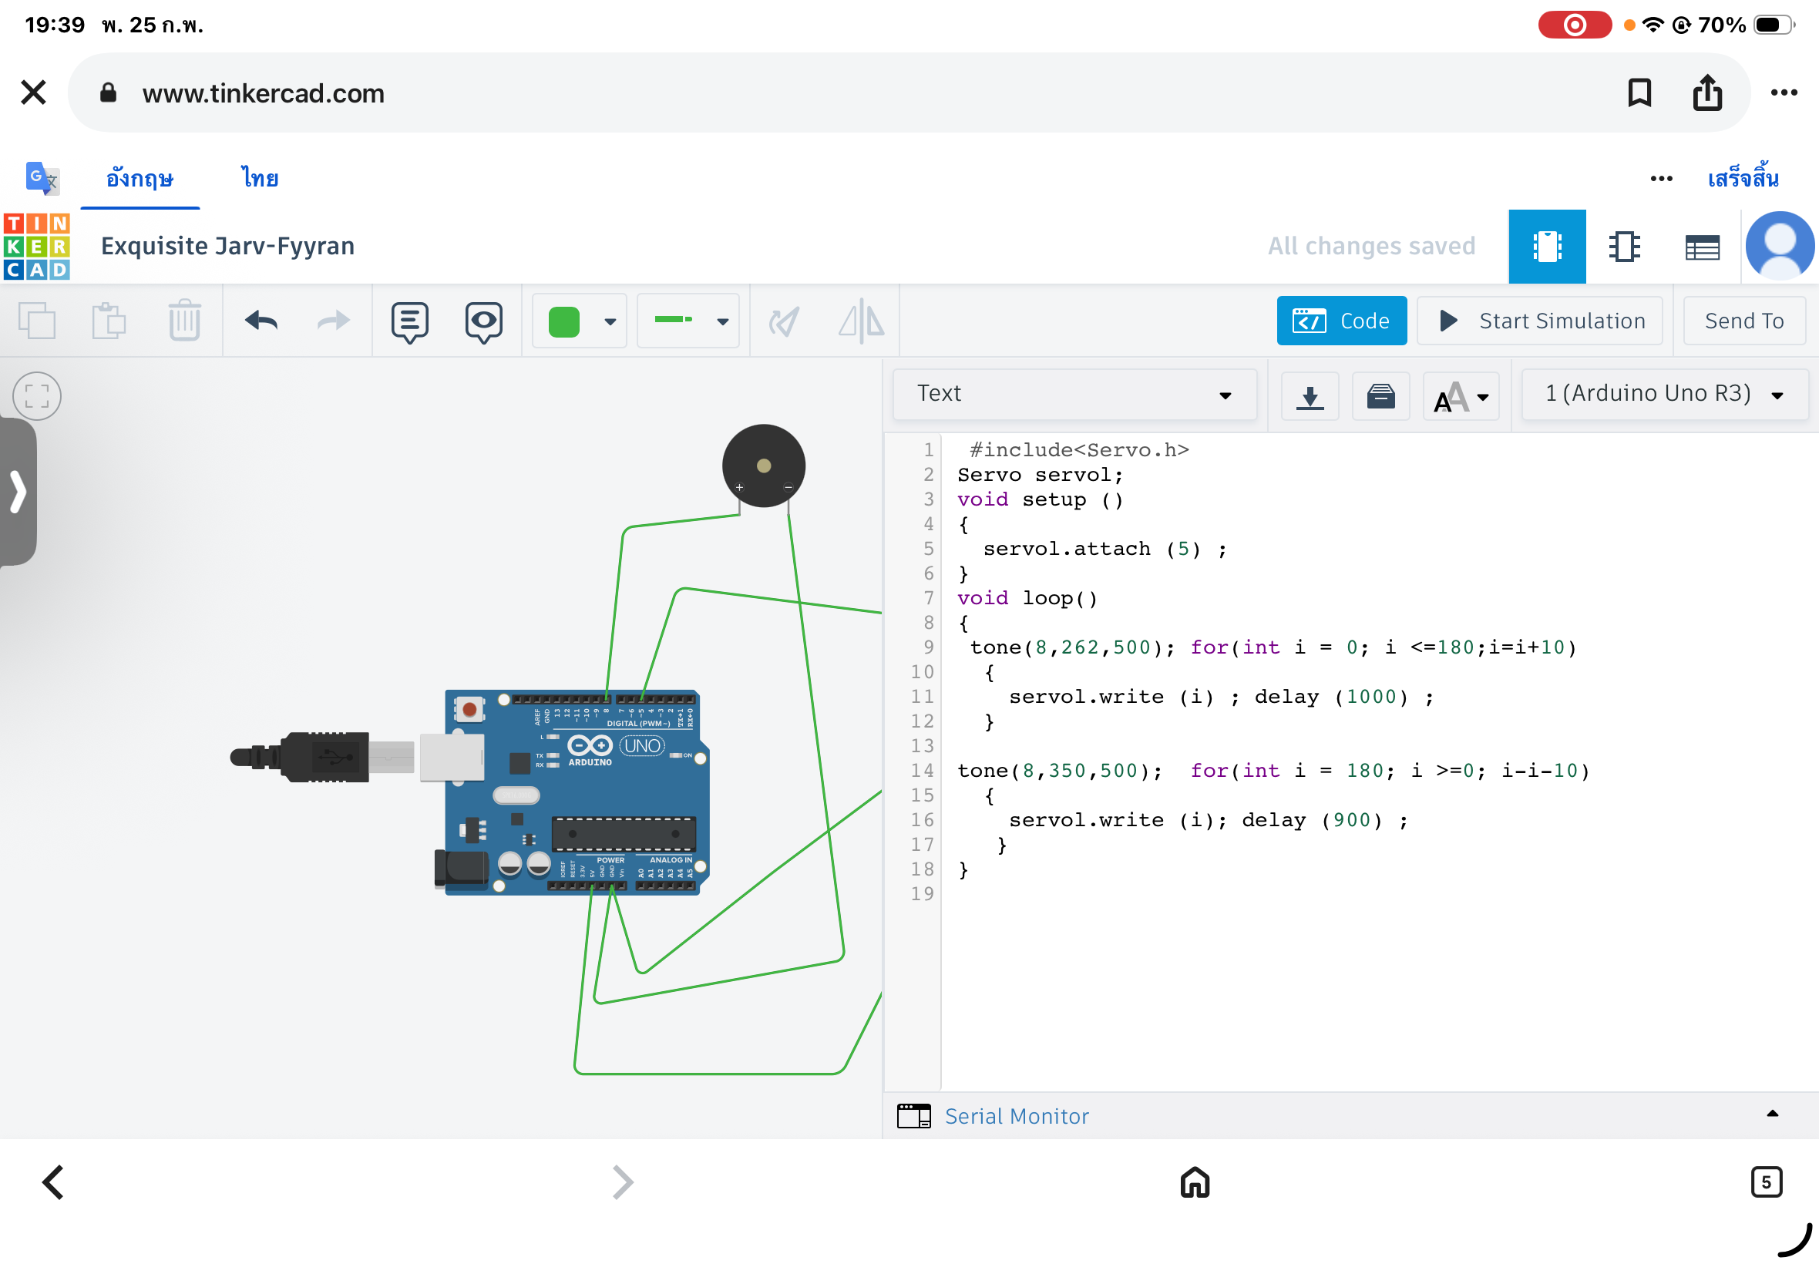Image resolution: width=1819 pixels, height=1264 pixels.
Task: Click the undo arrow icon
Action: pos(261,321)
